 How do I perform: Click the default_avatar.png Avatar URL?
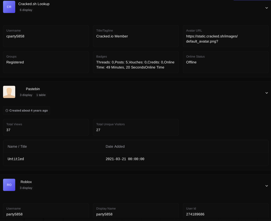pos(212,39)
